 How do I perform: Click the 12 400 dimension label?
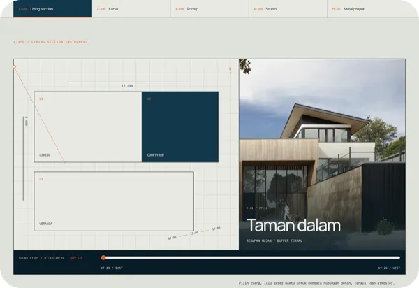pyautogui.click(x=127, y=86)
